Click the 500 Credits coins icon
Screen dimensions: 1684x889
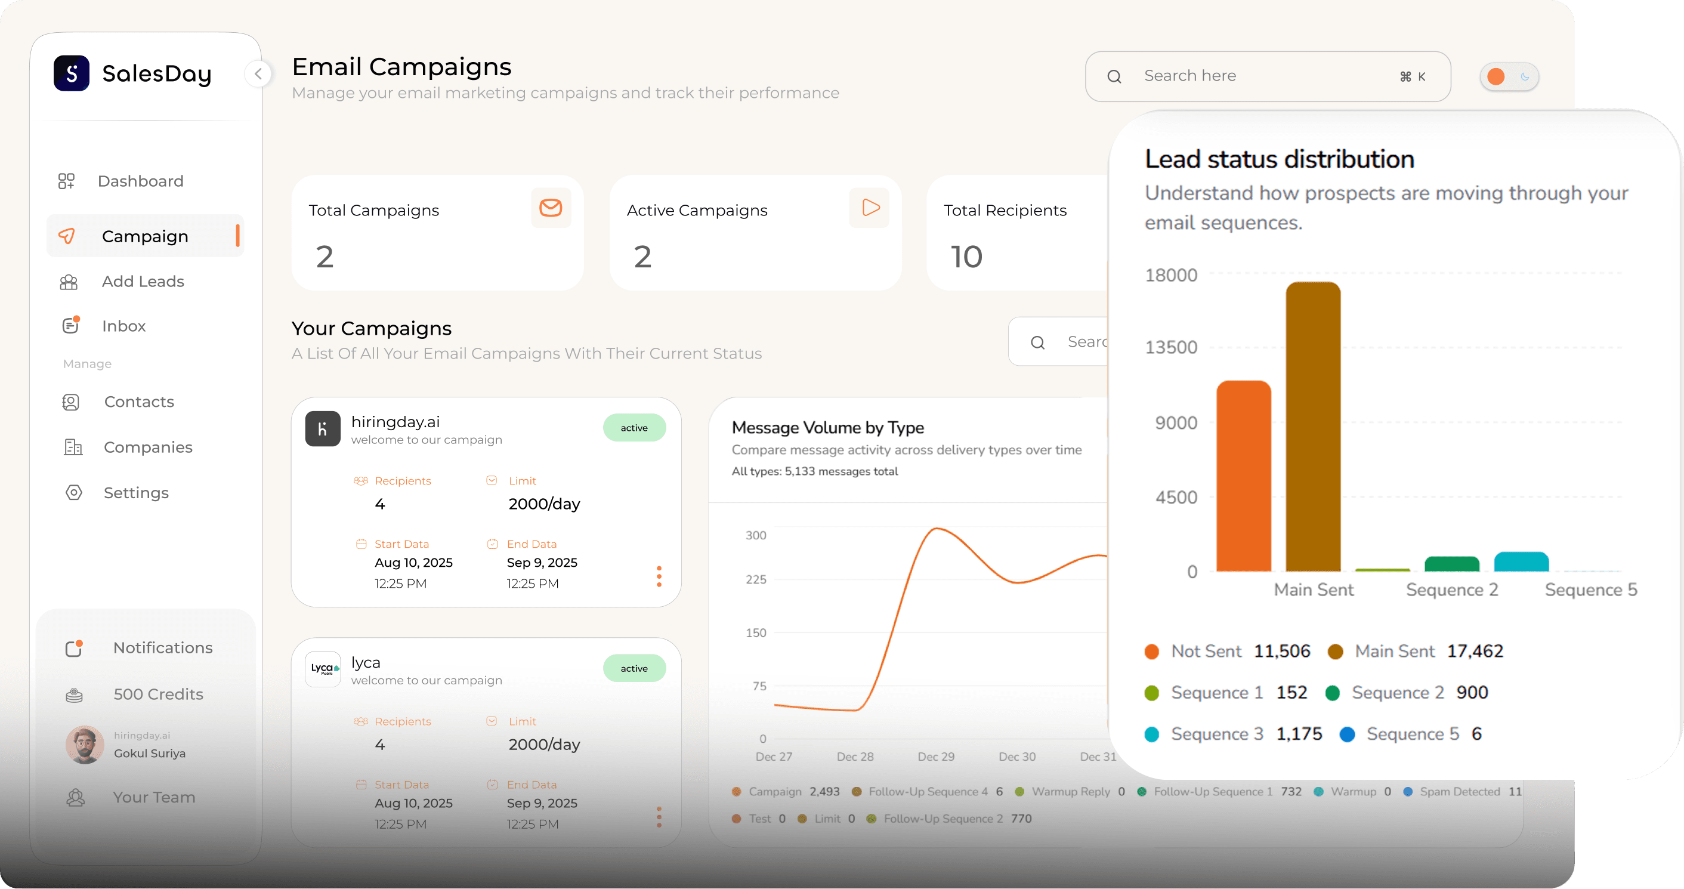tap(74, 695)
